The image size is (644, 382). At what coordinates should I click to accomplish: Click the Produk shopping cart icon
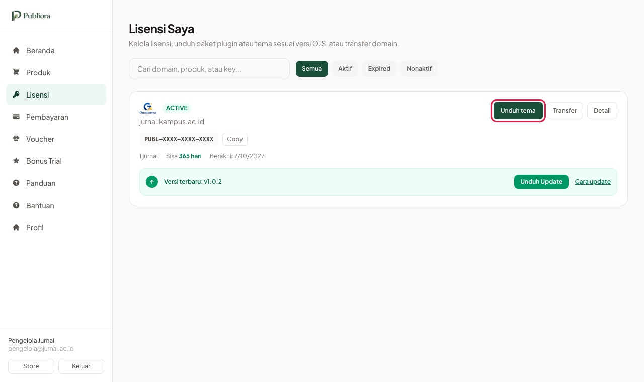(x=16, y=72)
